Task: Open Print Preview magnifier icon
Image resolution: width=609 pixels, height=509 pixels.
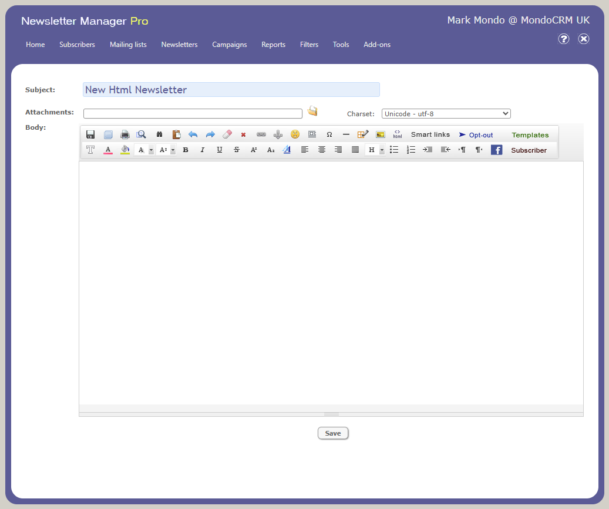Action: [x=141, y=134]
